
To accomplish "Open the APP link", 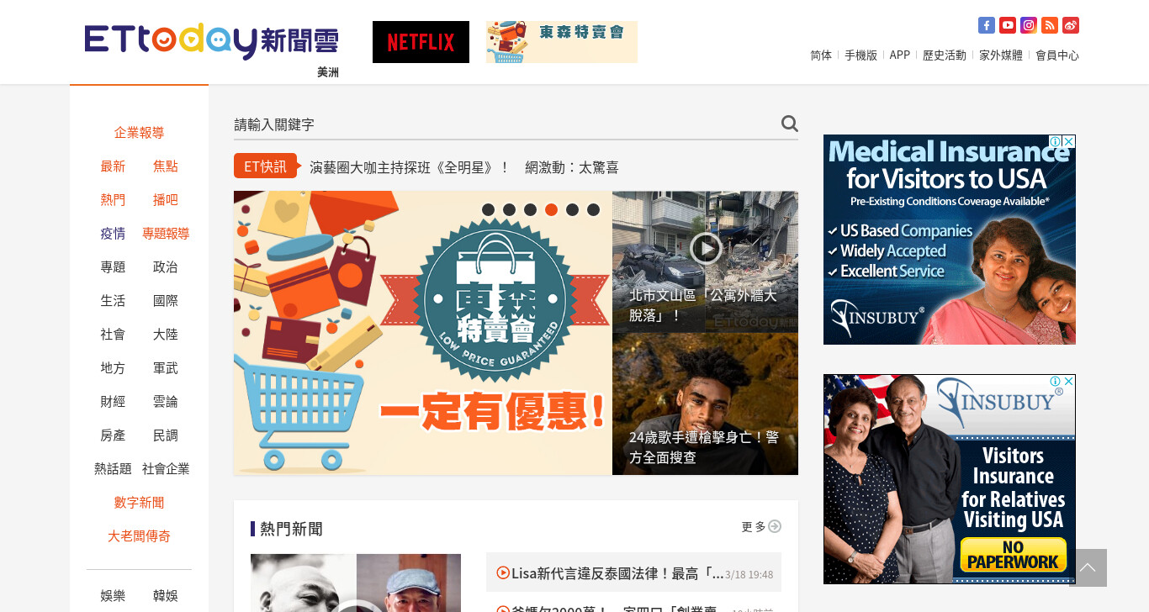I will 900,55.
